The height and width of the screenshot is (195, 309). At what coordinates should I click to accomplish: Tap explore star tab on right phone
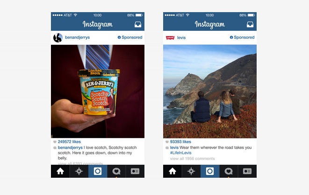(x=191, y=171)
